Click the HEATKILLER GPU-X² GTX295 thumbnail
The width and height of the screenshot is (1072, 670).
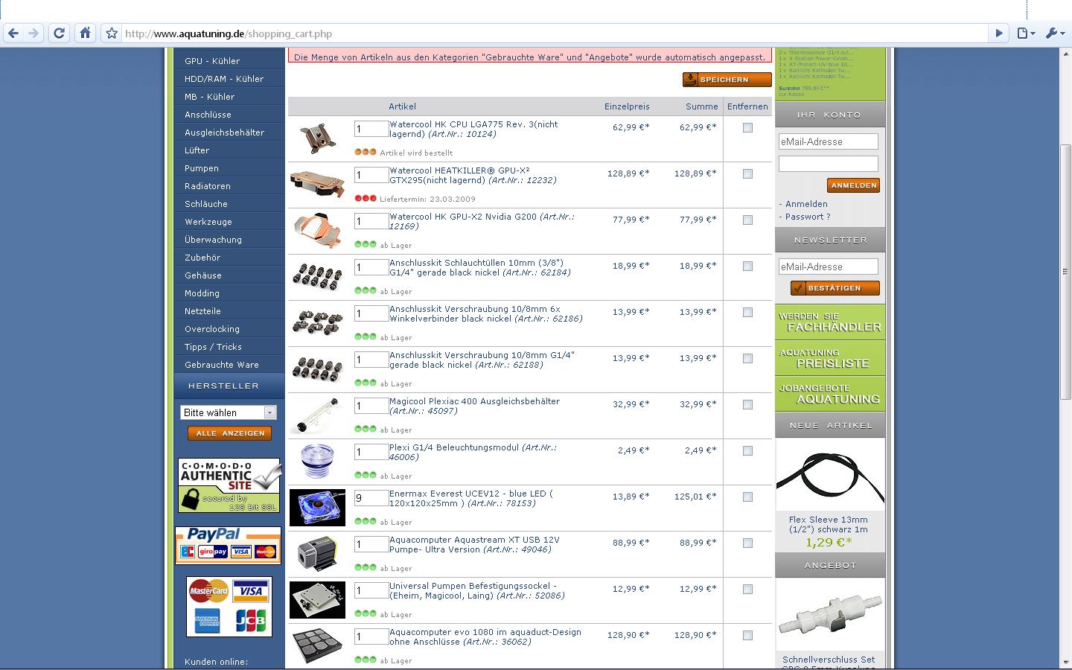317,185
